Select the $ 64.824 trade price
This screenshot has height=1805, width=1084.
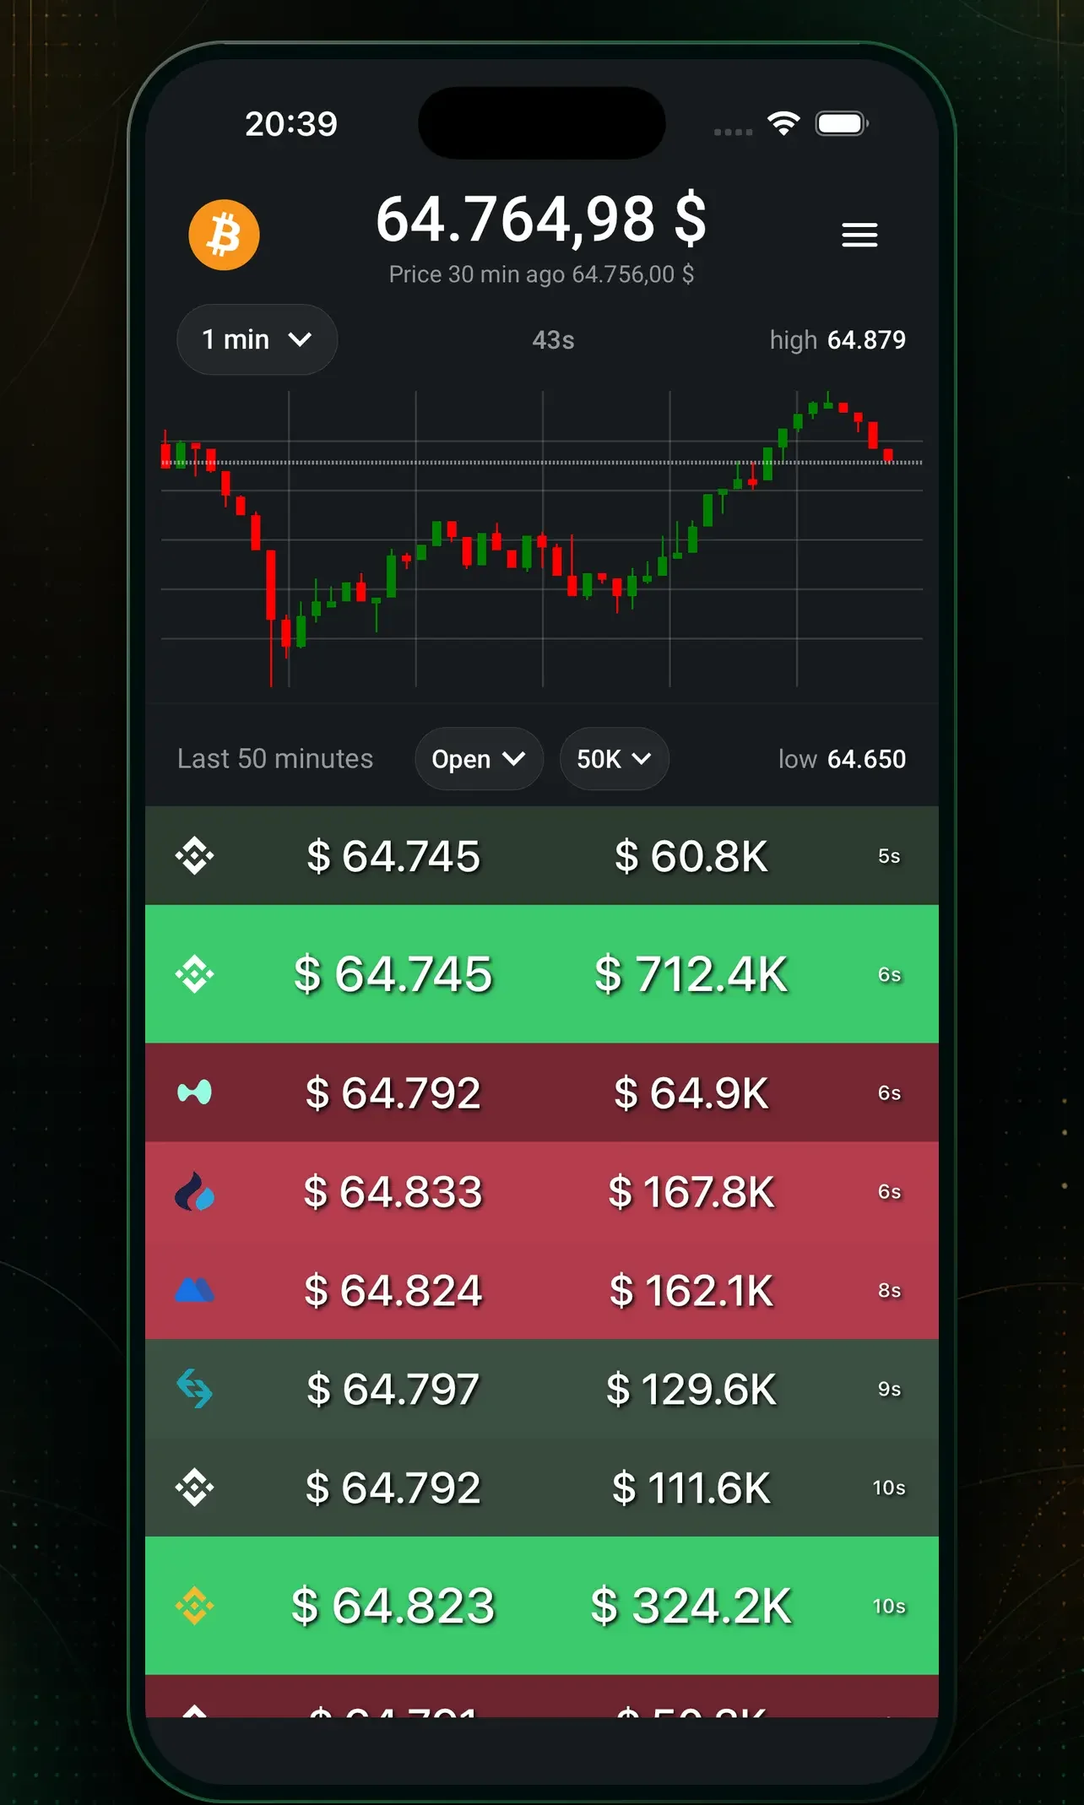click(393, 1291)
